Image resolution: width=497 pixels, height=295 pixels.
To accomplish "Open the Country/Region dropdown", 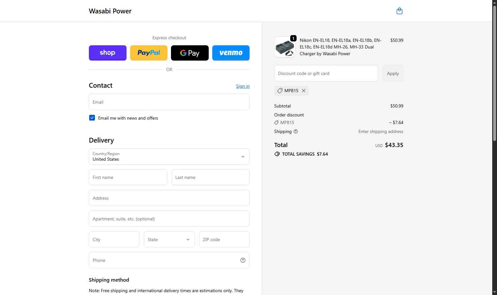I will click(x=169, y=157).
